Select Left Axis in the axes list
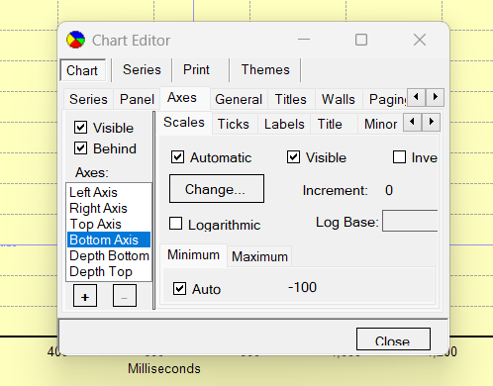The height and width of the screenshot is (386, 493). pyautogui.click(x=109, y=192)
